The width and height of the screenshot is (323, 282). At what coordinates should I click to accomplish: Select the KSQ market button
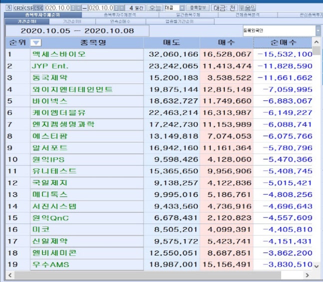38,8
